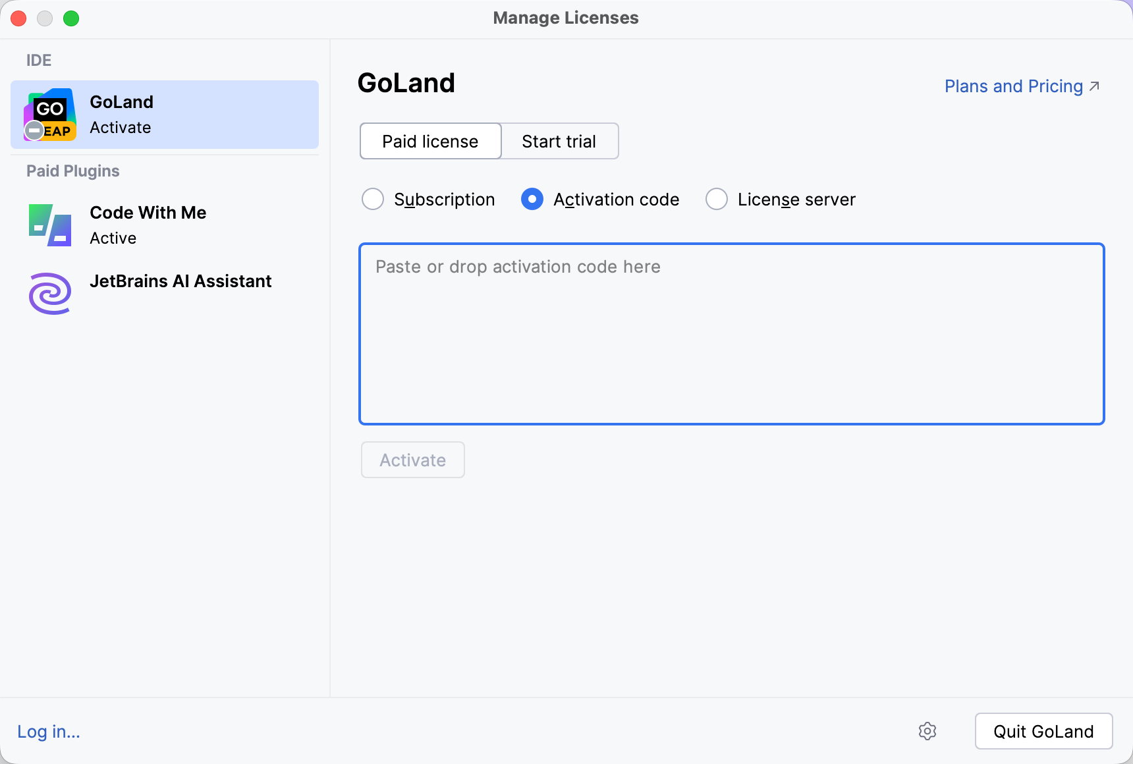Screen dimensions: 1133x764
Task: Open the Plans and Pricing page
Action: point(1012,86)
